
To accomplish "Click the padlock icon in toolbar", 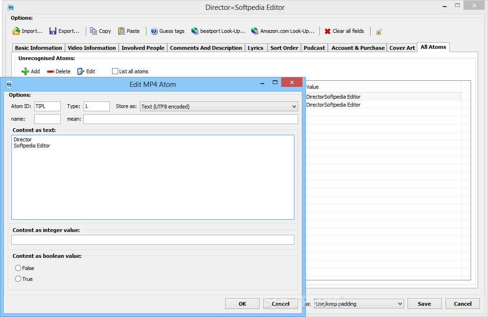I will pos(379,31).
